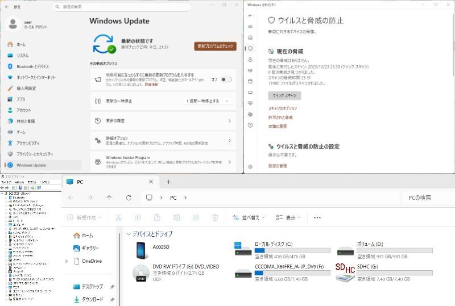Open 操作 menu in Device Manager
Screen dimensions: 455x306
point(20,182)
